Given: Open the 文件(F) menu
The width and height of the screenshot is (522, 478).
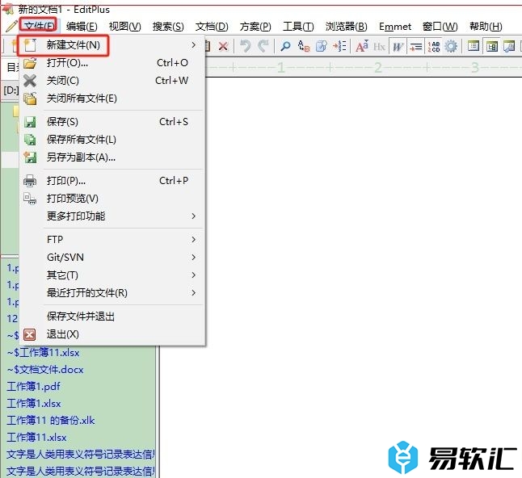Looking at the screenshot, I should tap(40, 26).
